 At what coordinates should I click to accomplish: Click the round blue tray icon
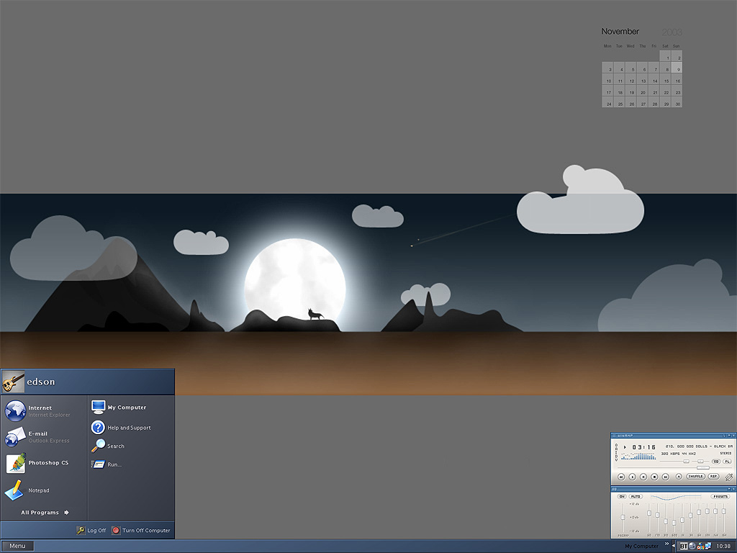[x=692, y=546]
